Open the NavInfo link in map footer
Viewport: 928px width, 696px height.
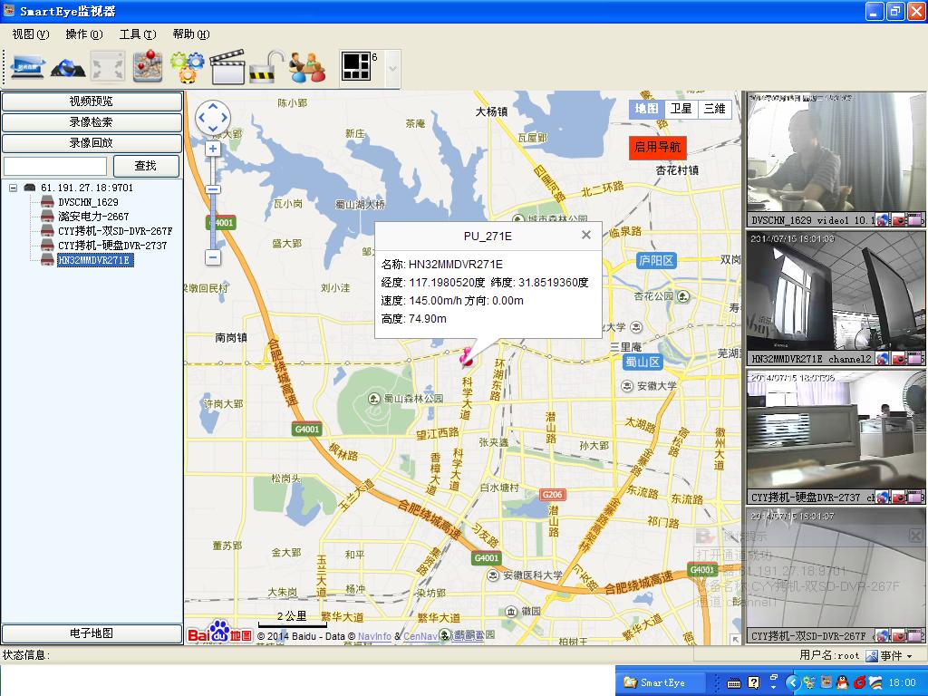coord(374,637)
